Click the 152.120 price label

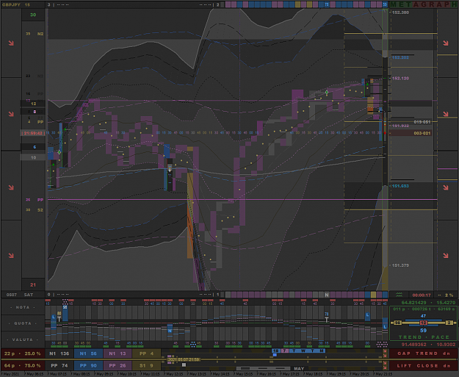click(400, 78)
